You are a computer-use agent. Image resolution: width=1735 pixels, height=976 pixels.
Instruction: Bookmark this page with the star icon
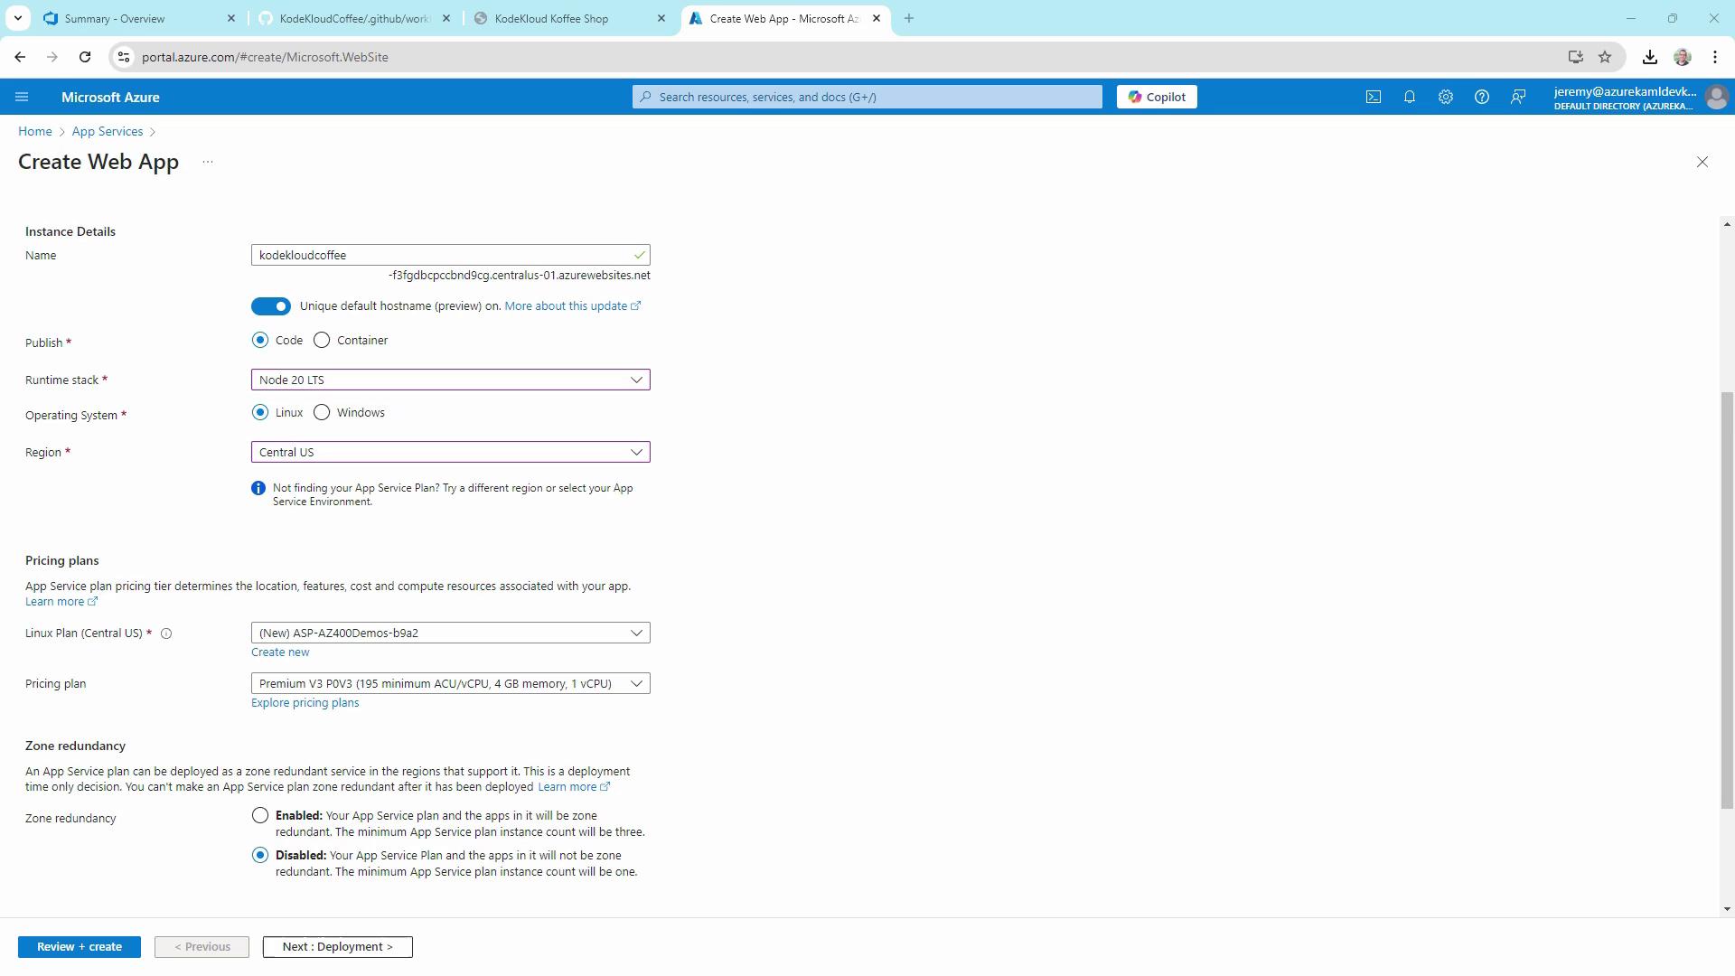pyautogui.click(x=1604, y=57)
